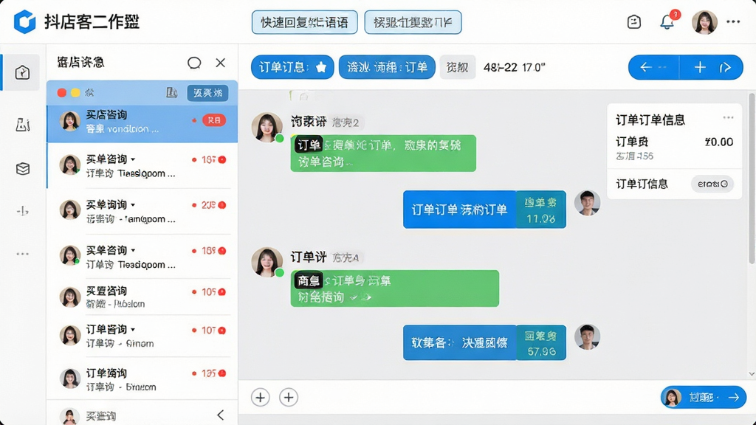The width and height of the screenshot is (756, 425).
Task: Expand dropdown arrow on the 169 conversation
Action: click(x=133, y=250)
